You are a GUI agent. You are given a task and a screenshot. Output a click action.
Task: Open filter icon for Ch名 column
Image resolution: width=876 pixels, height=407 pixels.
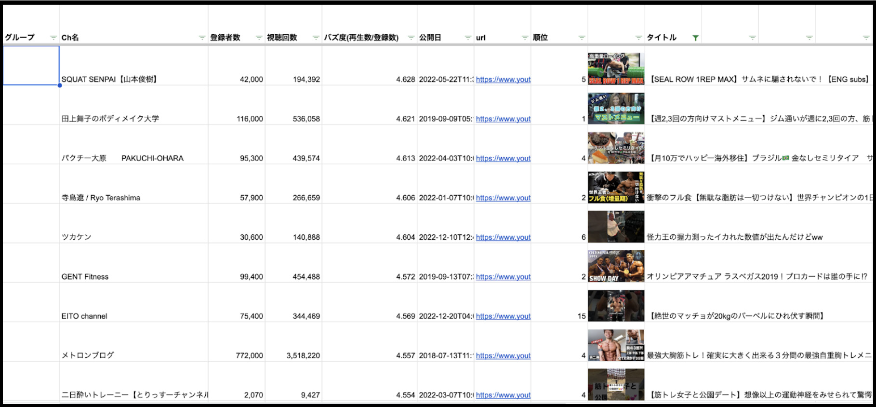click(202, 38)
